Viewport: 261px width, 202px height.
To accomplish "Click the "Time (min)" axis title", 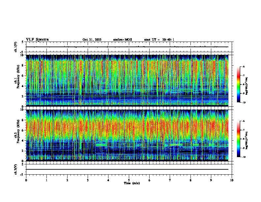I will tap(132, 183).
